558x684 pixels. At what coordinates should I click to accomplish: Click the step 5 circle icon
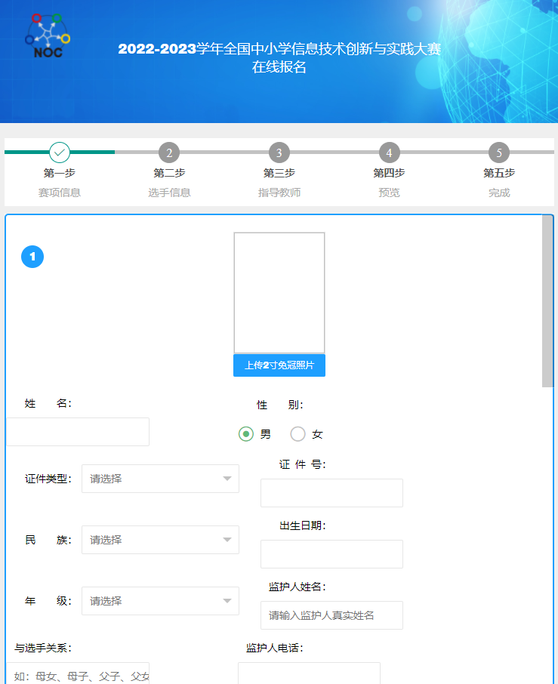pos(499,153)
